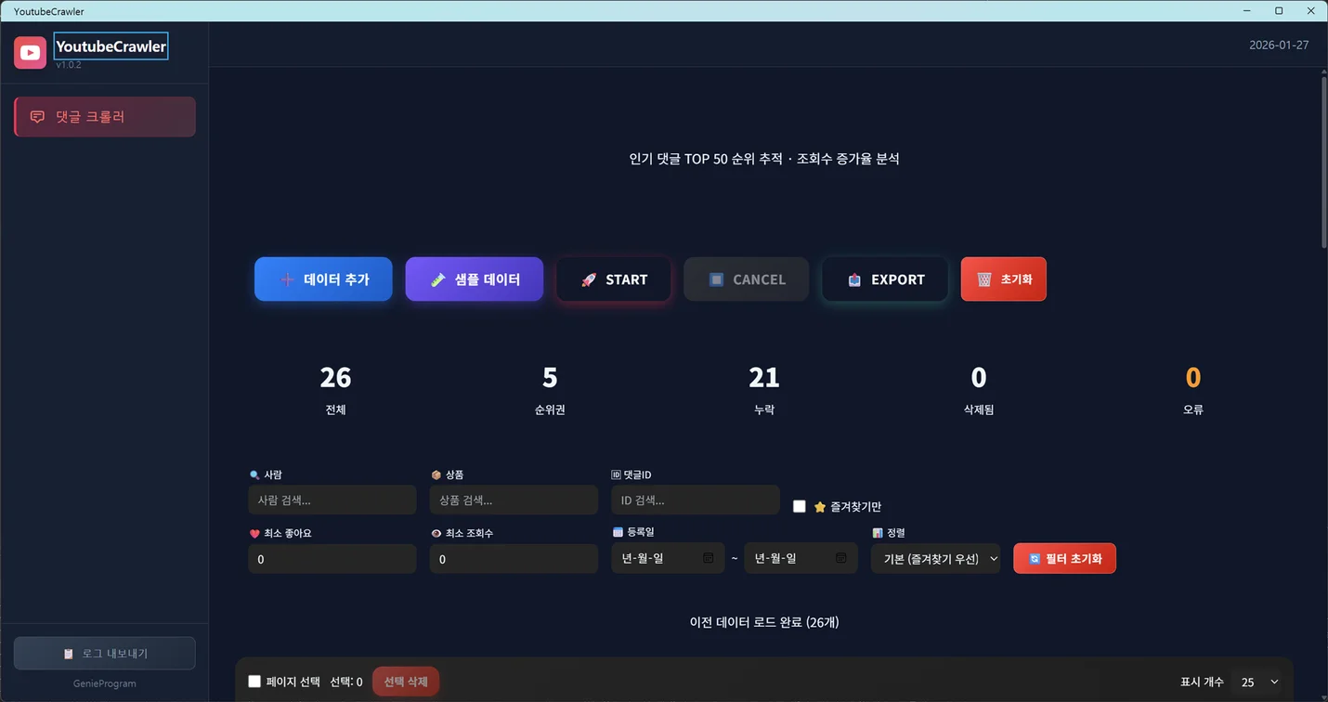This screenshot has height=702, width=1328.
Task: Click the pencil icon on 샘플 데이터
Action: click(x=438, y=279)
